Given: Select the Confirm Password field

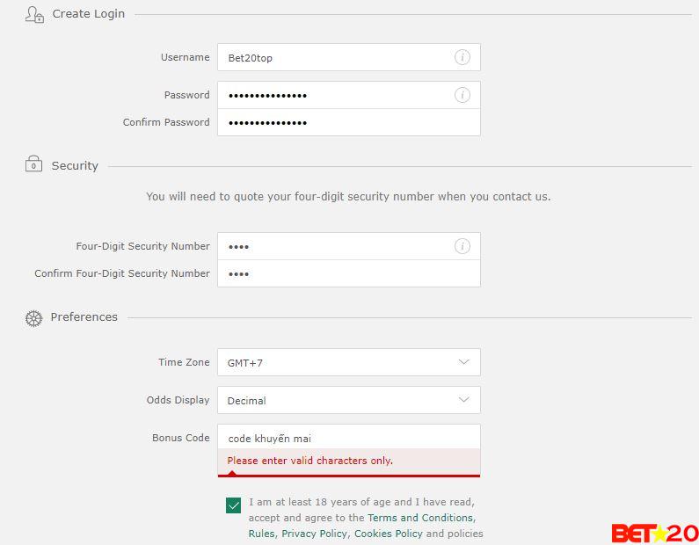Looking at the screenshot, I should [348, 122].
